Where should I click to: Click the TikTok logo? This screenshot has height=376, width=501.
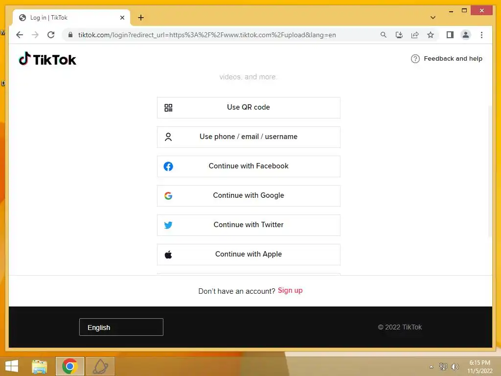[47, 59]
